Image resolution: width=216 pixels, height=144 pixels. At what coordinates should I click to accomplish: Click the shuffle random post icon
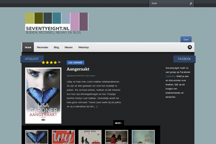[x=190, y=47]
